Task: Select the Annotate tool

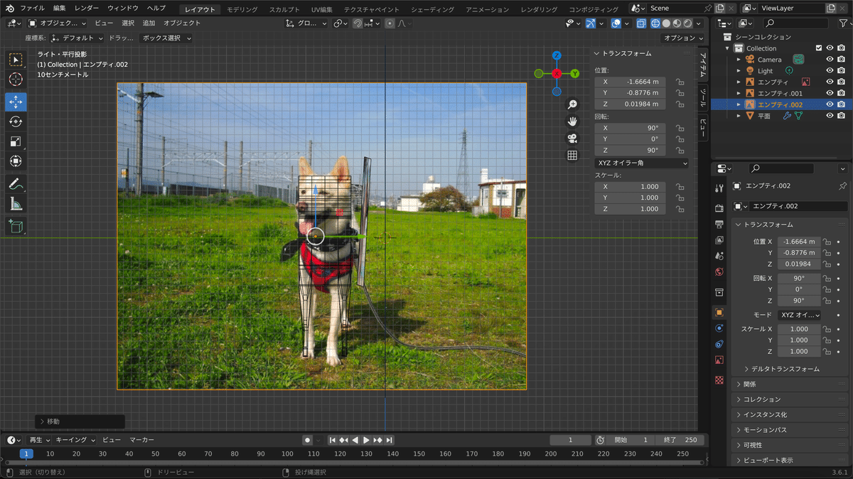Action: 16,183
